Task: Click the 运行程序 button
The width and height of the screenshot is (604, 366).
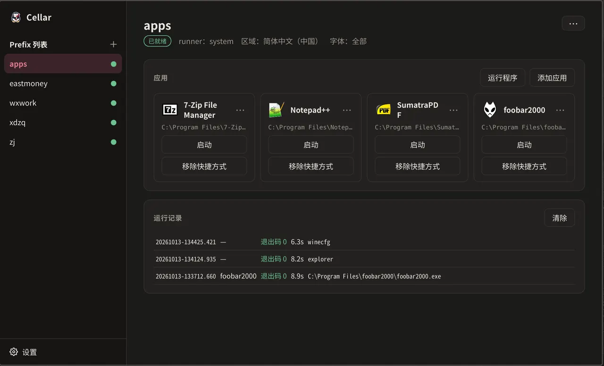Action: pos(503,78)
